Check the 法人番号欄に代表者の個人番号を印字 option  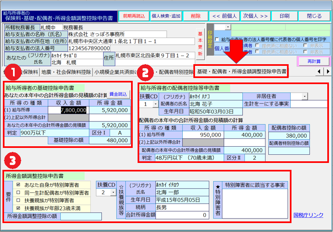tap(217, 39)
